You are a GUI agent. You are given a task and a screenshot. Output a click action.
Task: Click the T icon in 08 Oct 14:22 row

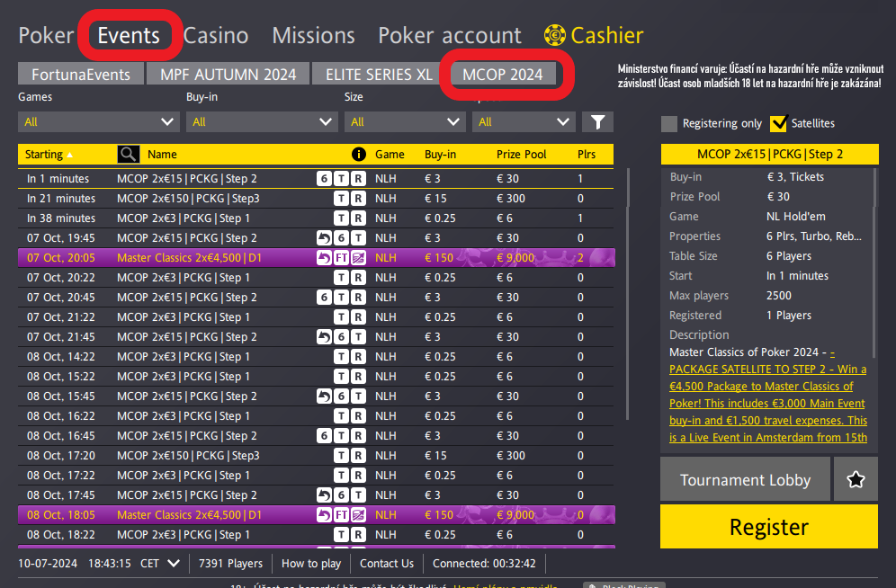[x=341, y=357]
